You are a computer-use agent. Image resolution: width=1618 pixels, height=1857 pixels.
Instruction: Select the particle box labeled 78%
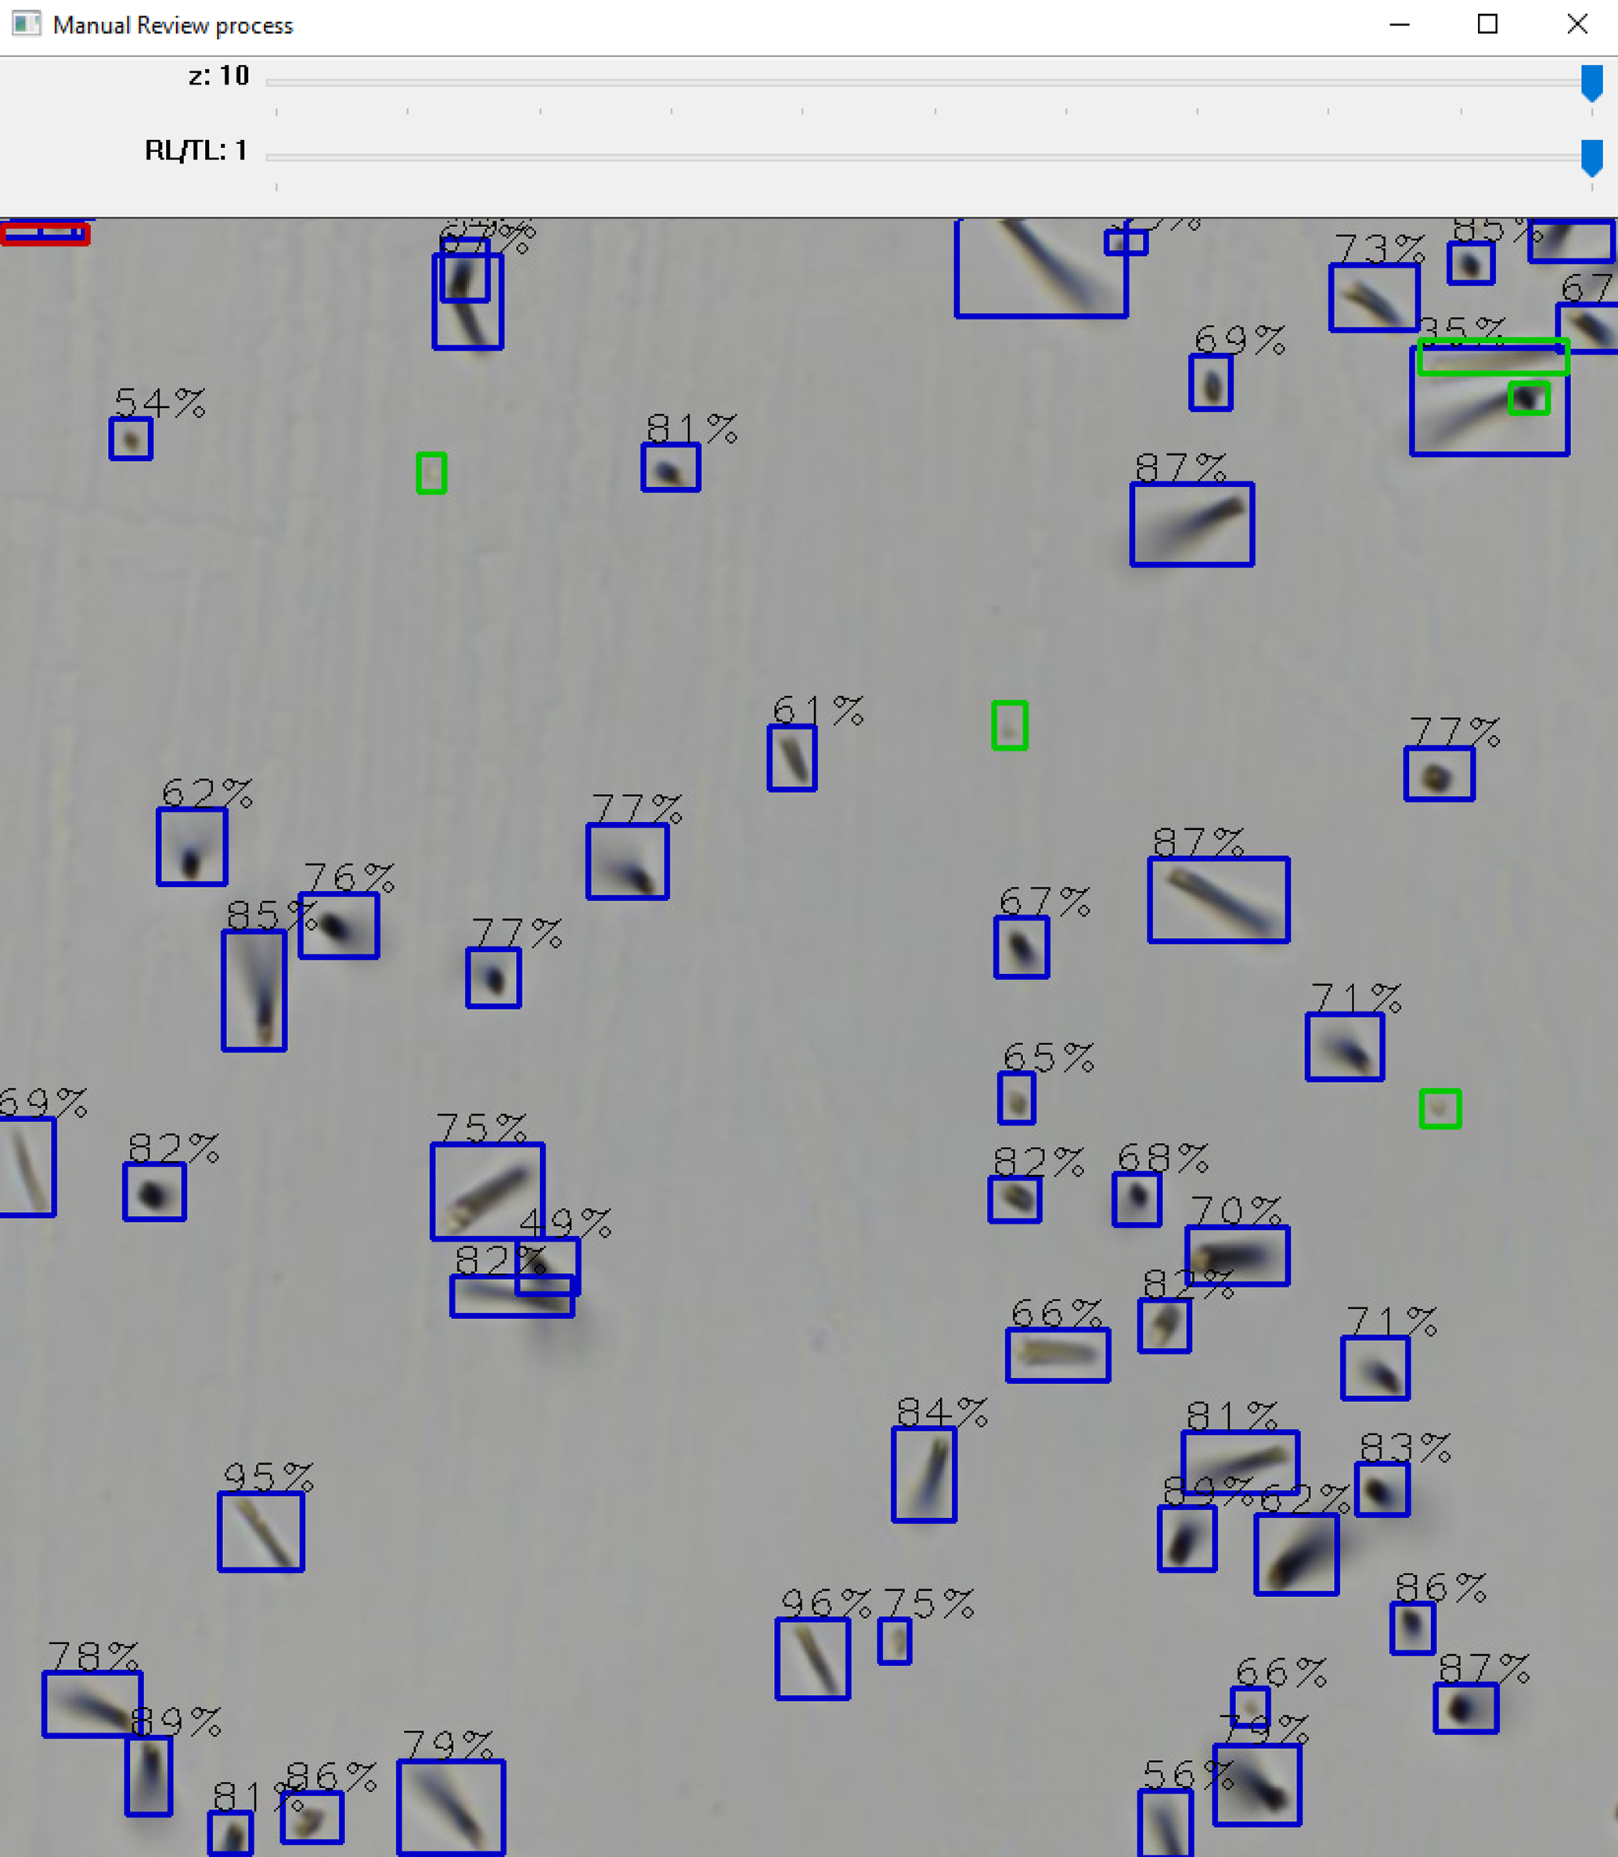[x=92, y=1704]
